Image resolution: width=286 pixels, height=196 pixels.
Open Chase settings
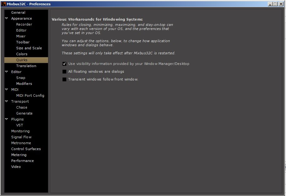[22, 107]
